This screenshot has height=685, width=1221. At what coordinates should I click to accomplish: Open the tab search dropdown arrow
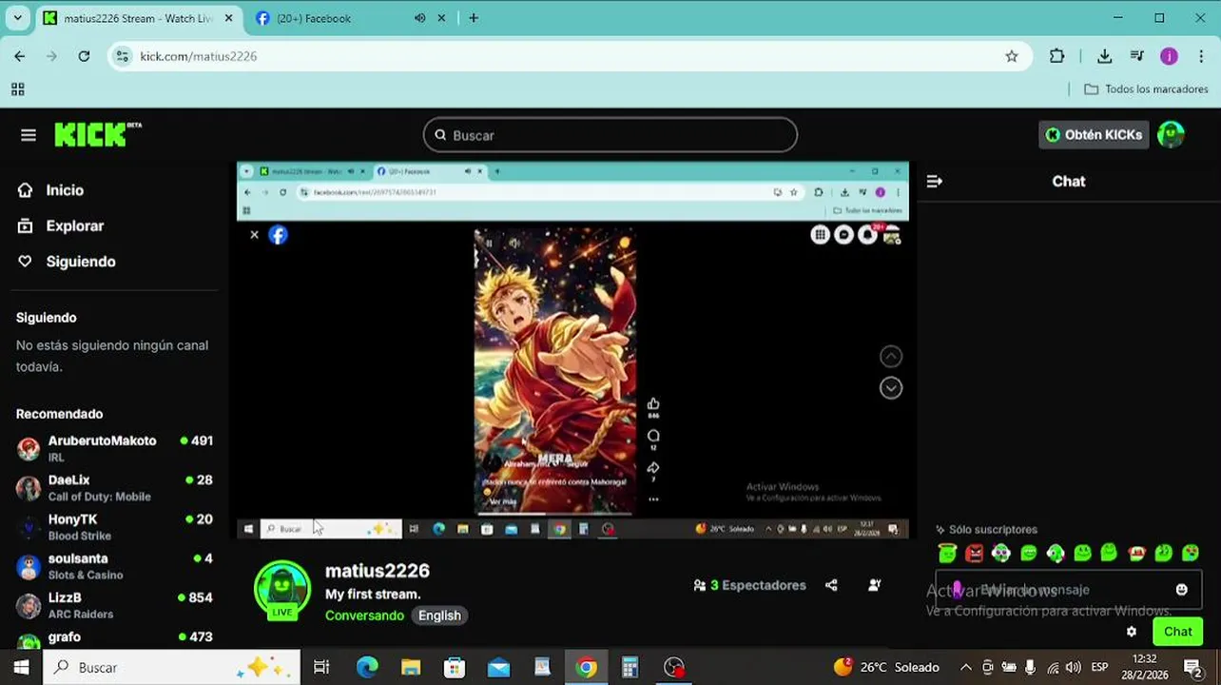coord(17,18)
